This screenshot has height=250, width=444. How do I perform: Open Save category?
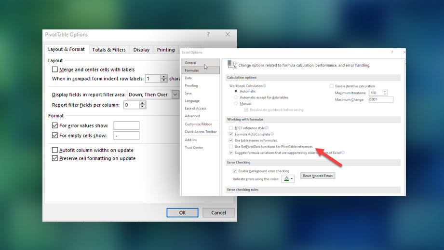tap(201, 93)
